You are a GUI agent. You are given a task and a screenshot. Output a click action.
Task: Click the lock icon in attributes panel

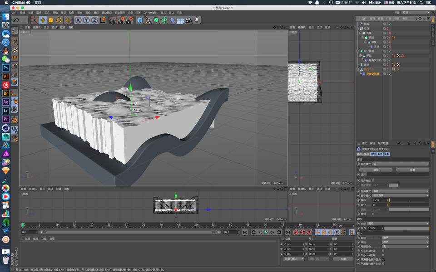420,143
